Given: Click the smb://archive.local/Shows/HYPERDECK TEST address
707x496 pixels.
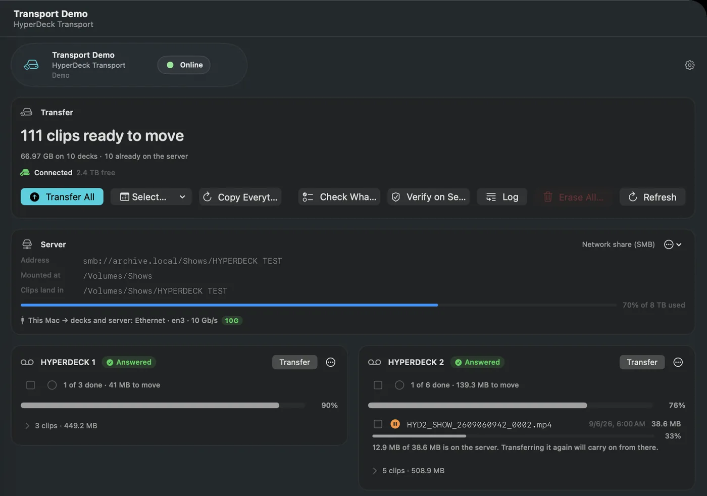Looking at the screenshot, I should (x=183, y=261).
